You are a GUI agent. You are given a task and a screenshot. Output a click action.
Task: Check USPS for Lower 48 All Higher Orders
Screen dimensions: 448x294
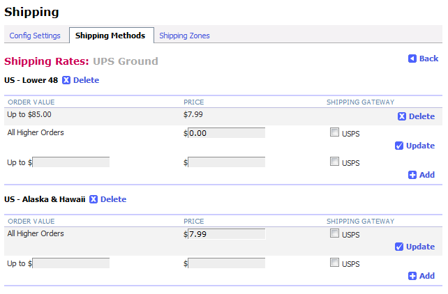click(334, 132)
